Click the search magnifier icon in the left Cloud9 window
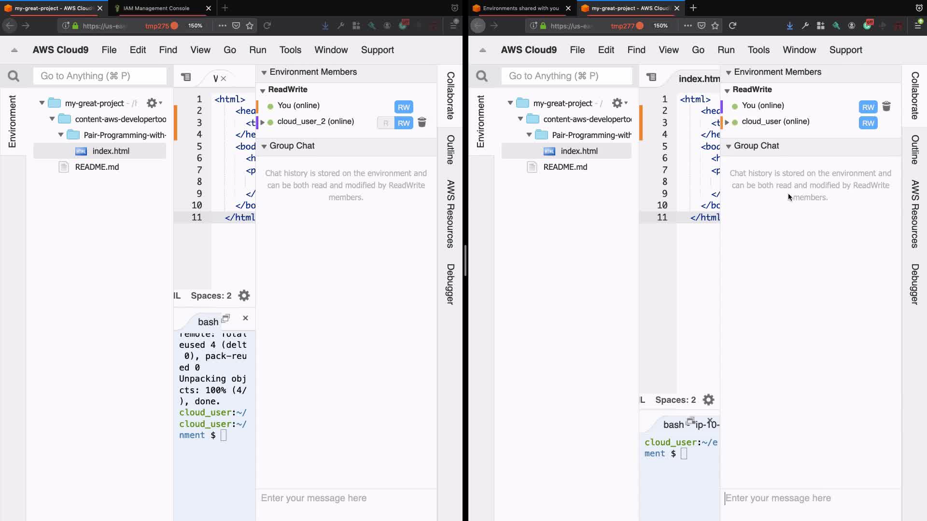This screenshot has width=927, height=521. click(x=14, y=76)
